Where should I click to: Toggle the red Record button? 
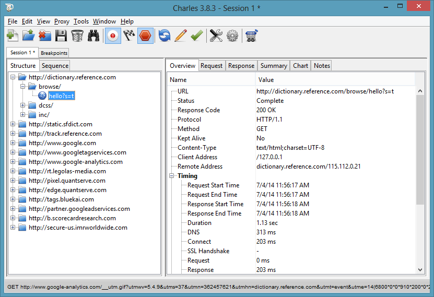113,35
